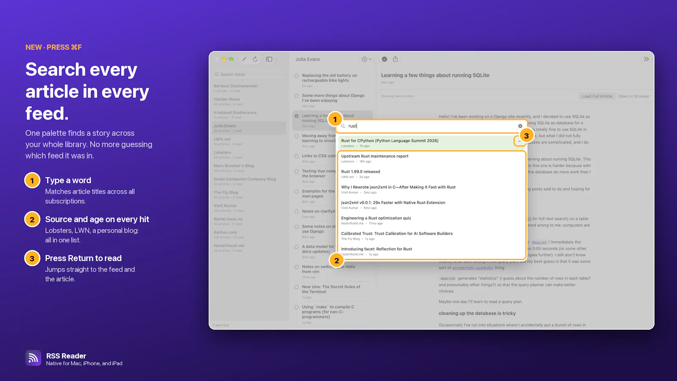Click the palette search field containing 'rust'
The image size is (677, 381).
point(432,126)
